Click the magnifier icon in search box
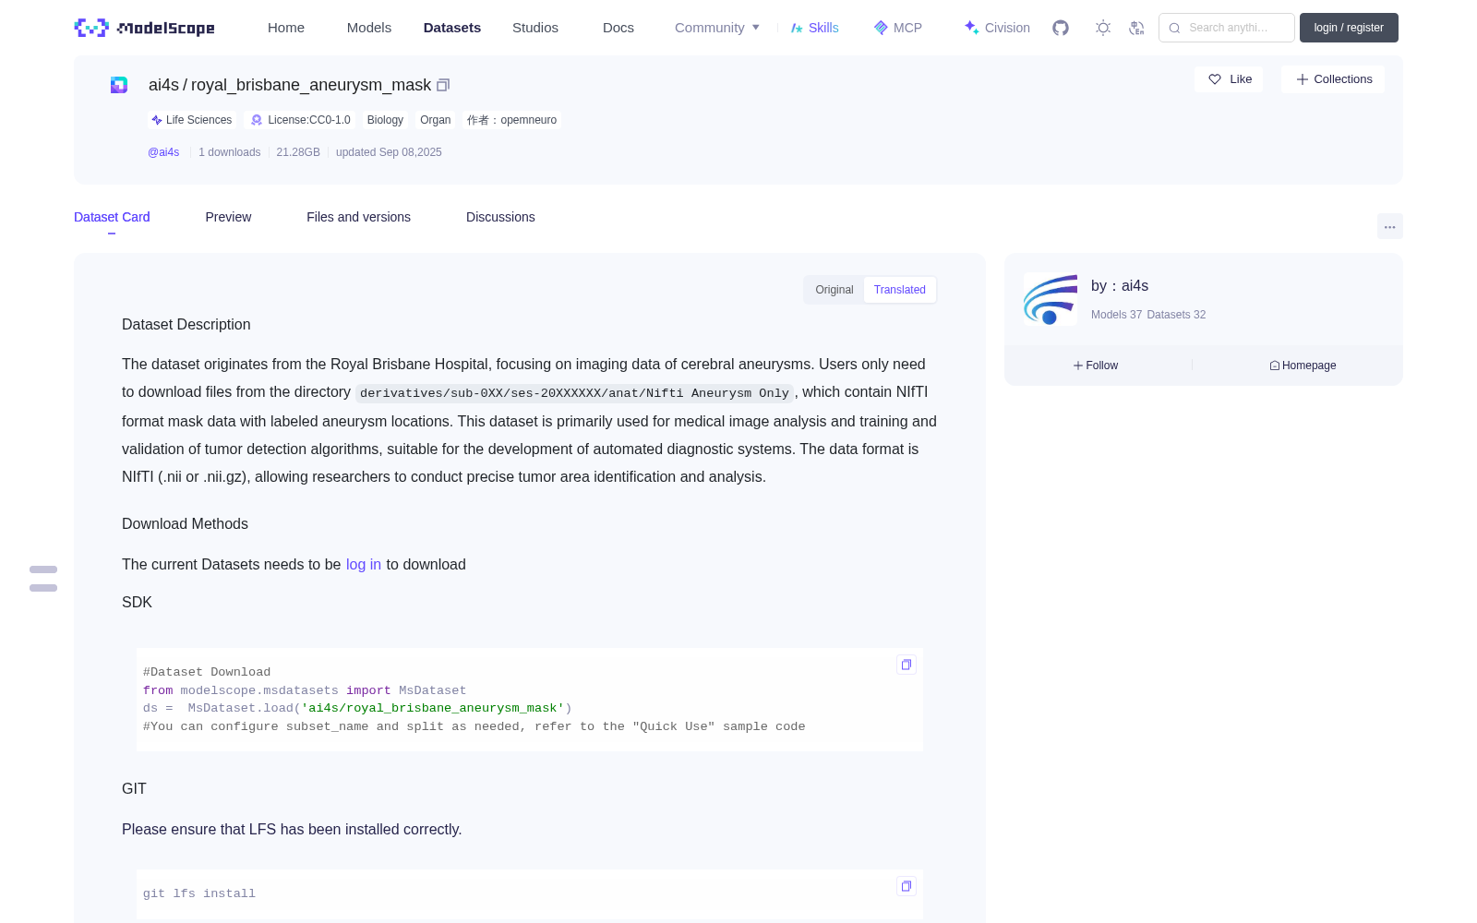 (x=1175, y=28)
